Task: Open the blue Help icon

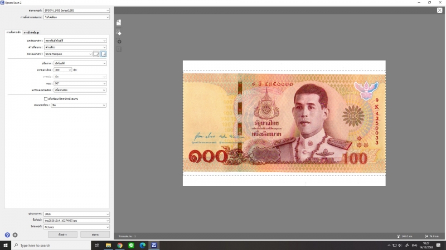Action: [7, 235]
